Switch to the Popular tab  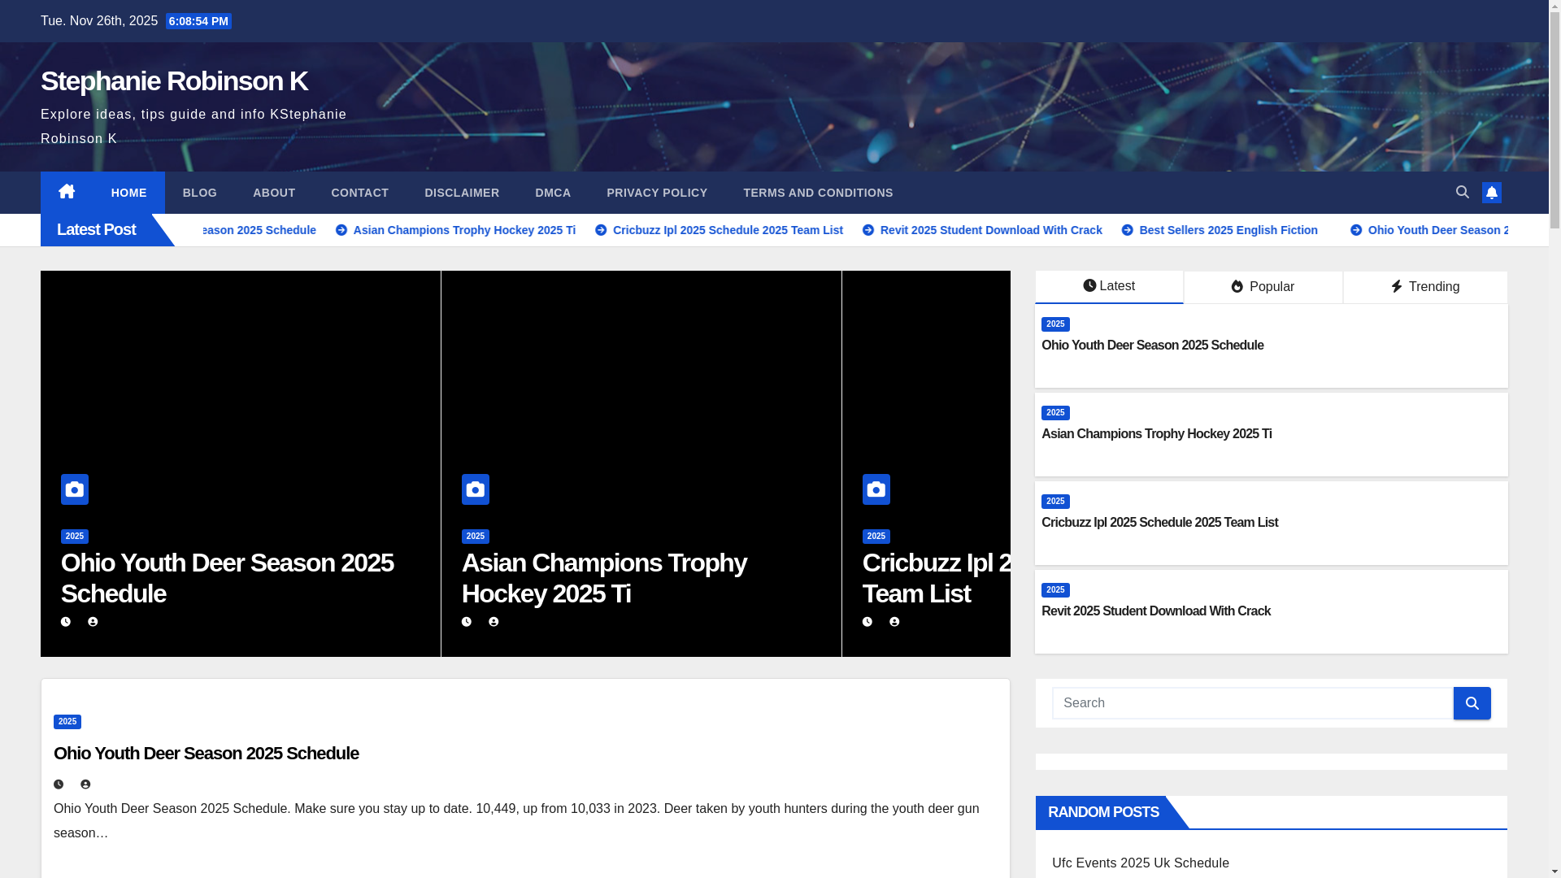pyautogui.click(x=1263, y=287)
